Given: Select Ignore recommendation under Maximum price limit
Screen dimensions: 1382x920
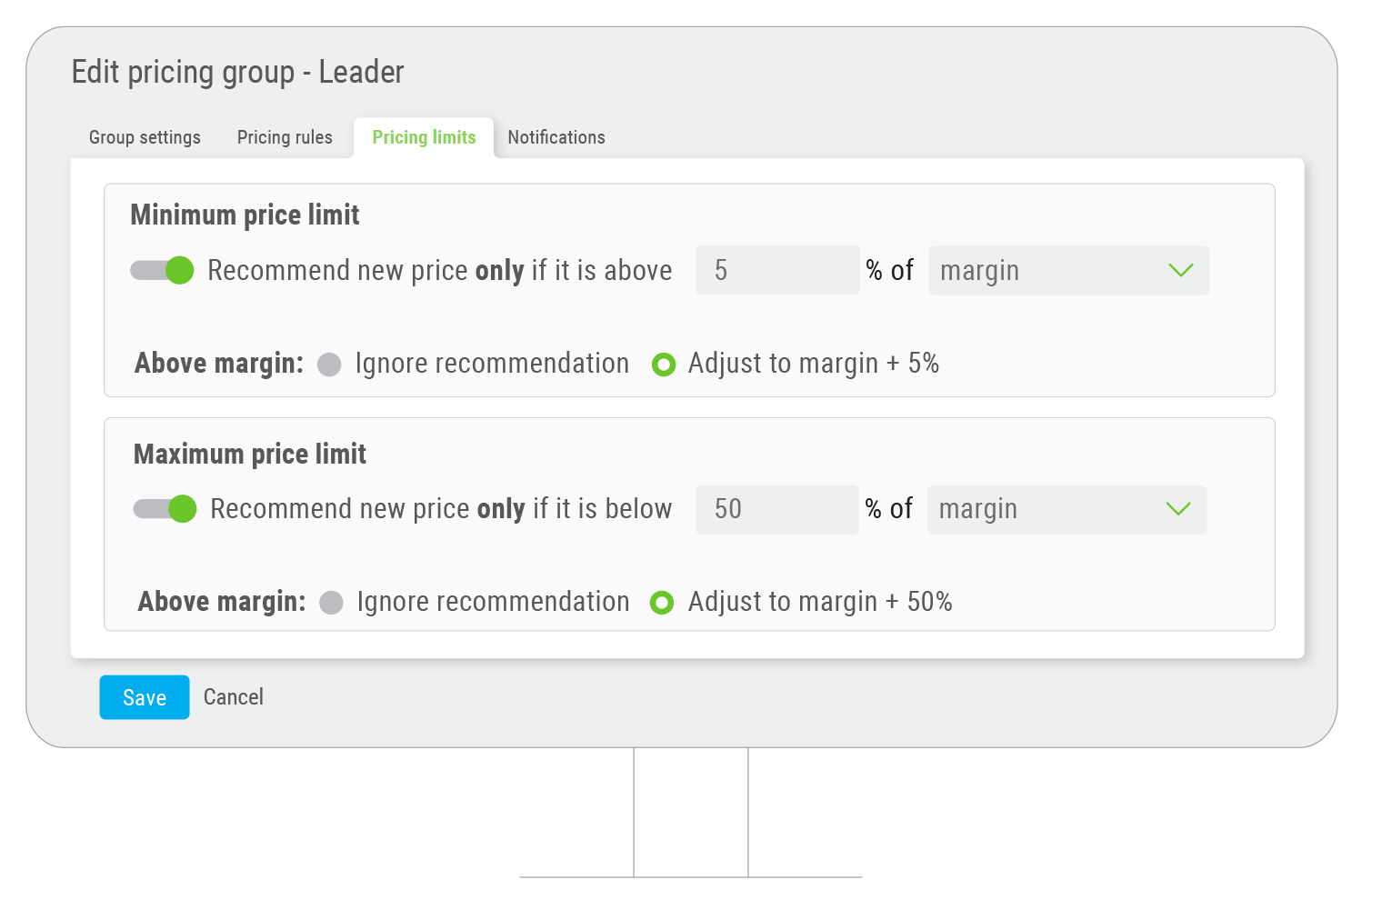Looking at the screenshot, I should click(331, 603).
